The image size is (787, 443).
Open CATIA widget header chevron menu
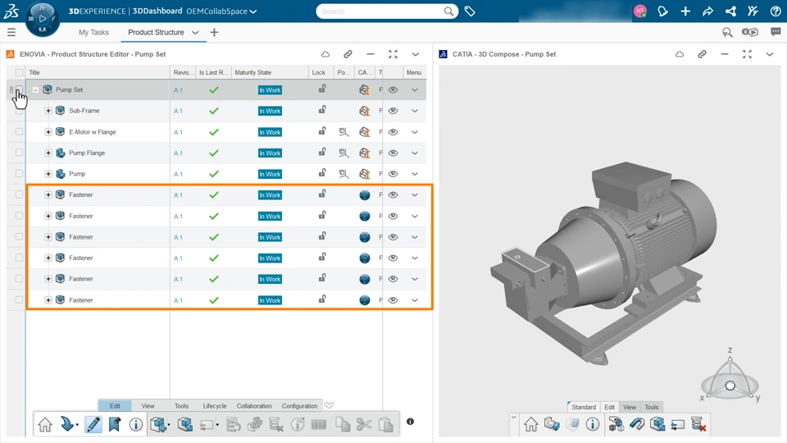[770, 54]
